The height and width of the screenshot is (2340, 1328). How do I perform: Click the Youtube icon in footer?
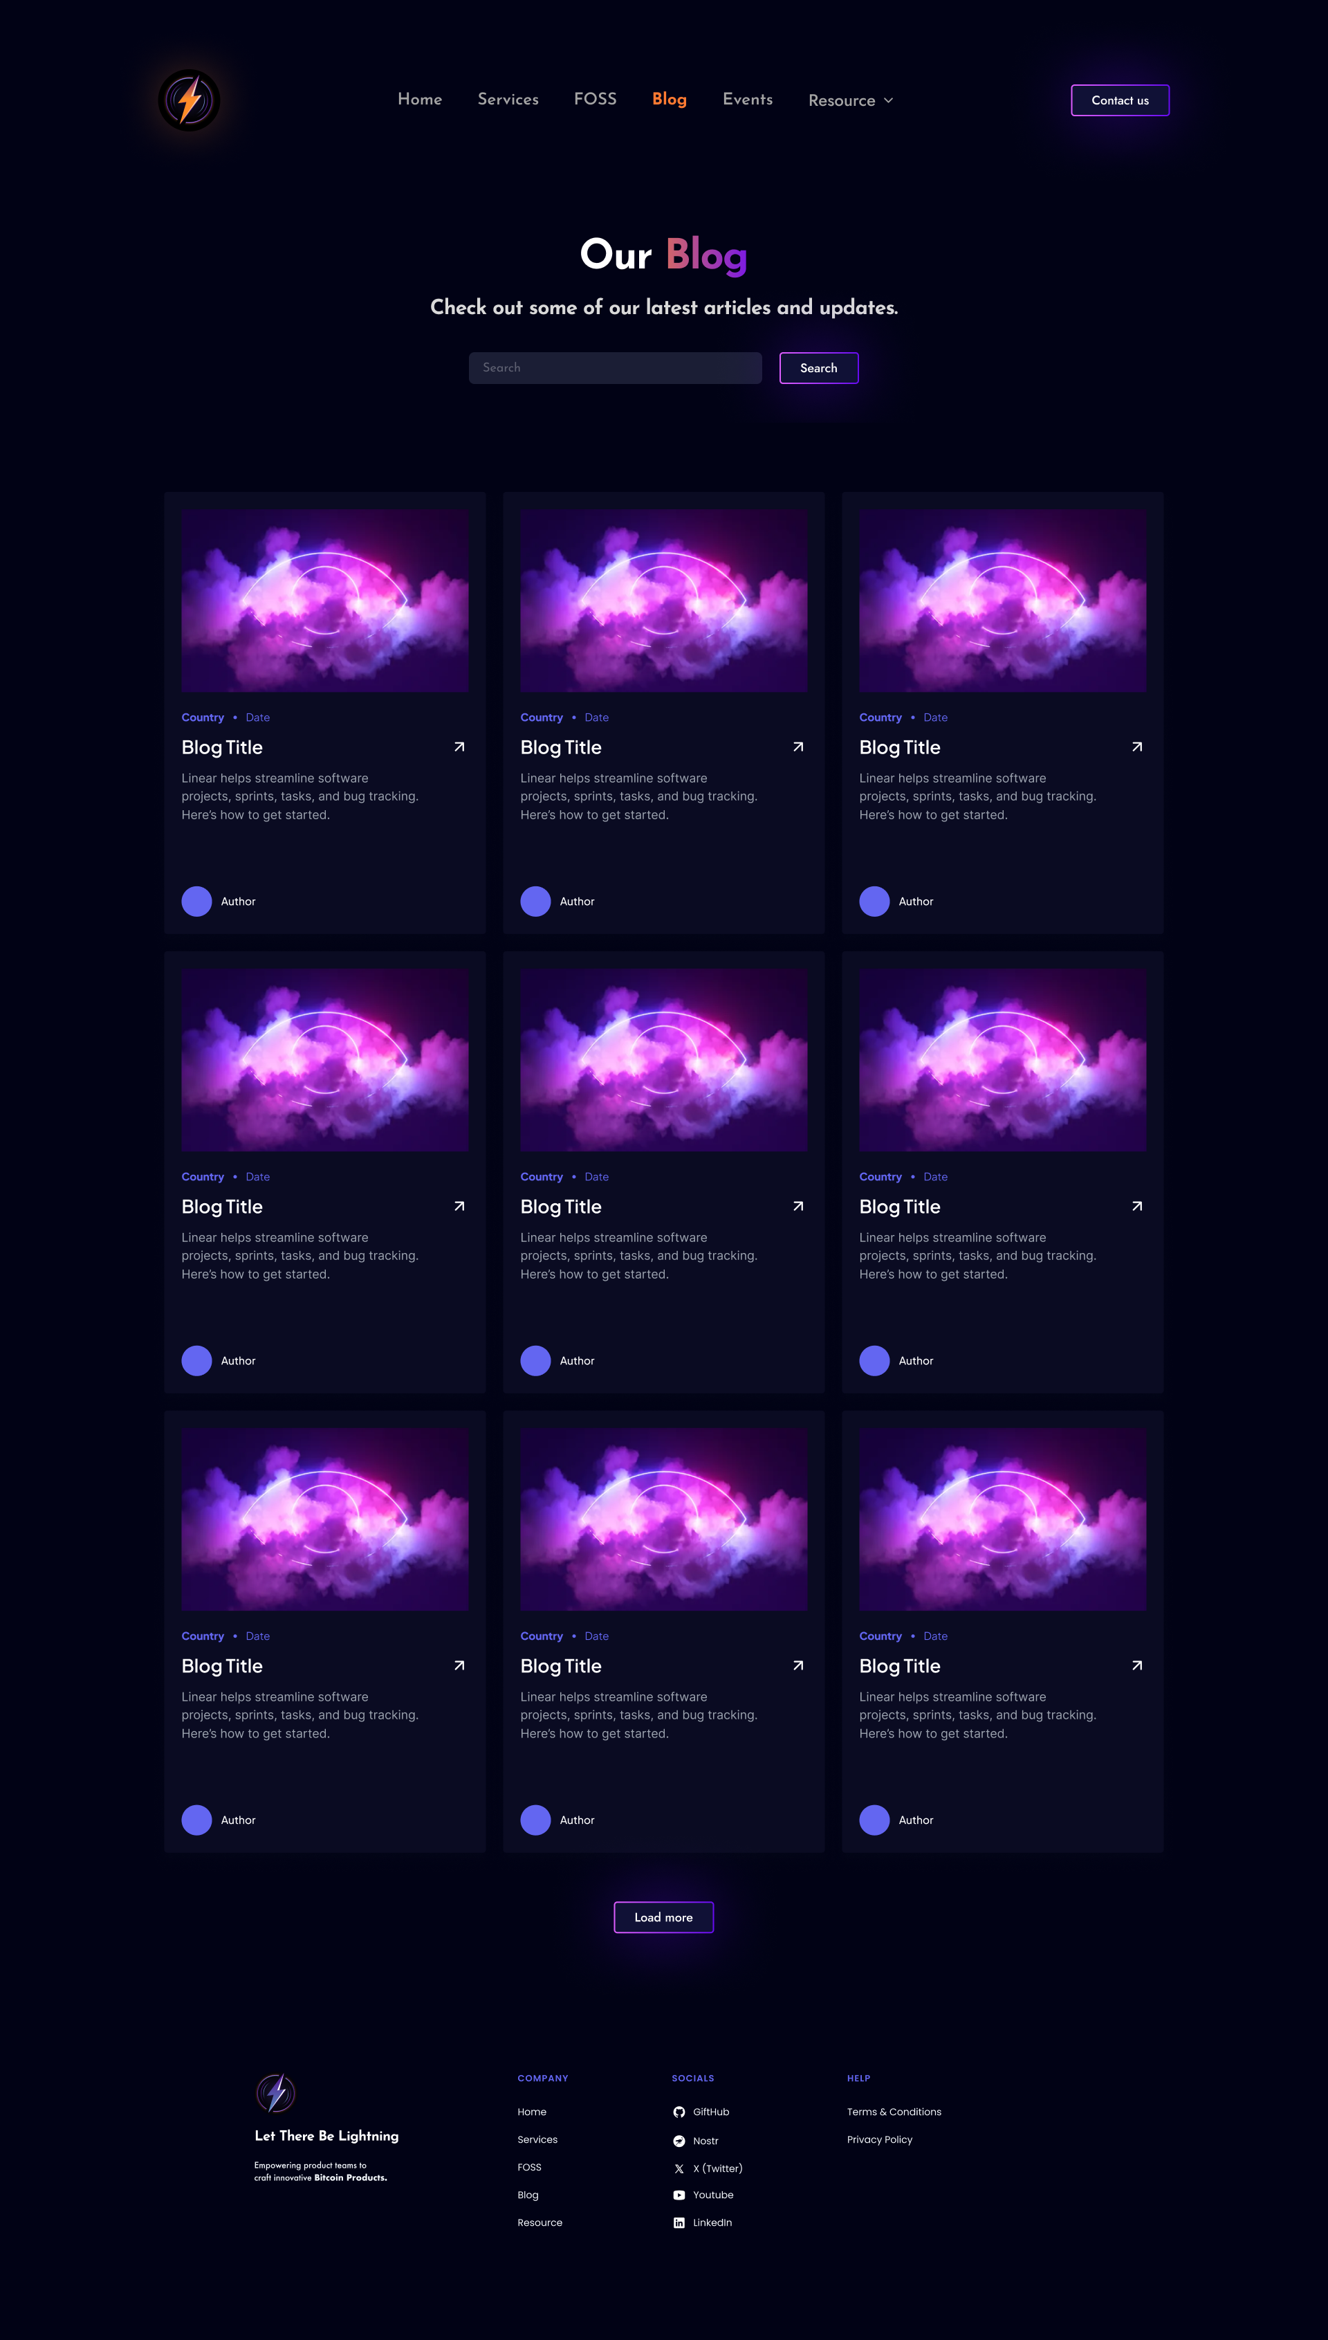(679, 2195)
